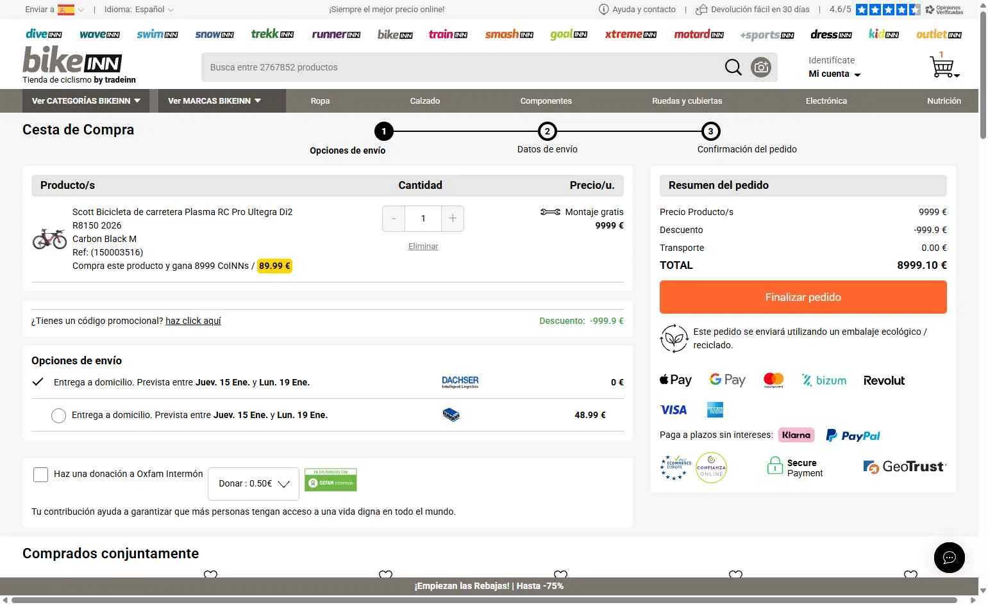Expand Ver CATEGORÍAS BIKEINN menu
This screenshot has width=988, height=605.
tap(86, 101)
